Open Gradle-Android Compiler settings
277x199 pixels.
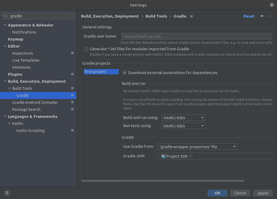pos(35,102)
